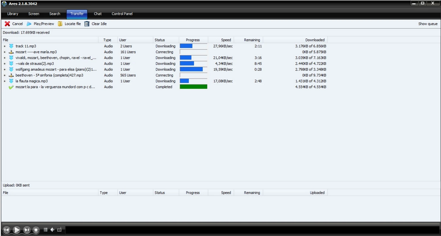This screenshot has height=236, width=441.
Task: Sort downloads by Status column header
Action: pos(166,40)
